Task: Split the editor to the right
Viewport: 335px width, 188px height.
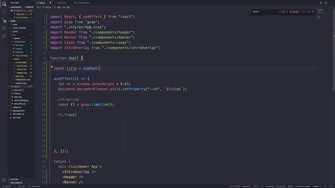Action: point(326,3)
